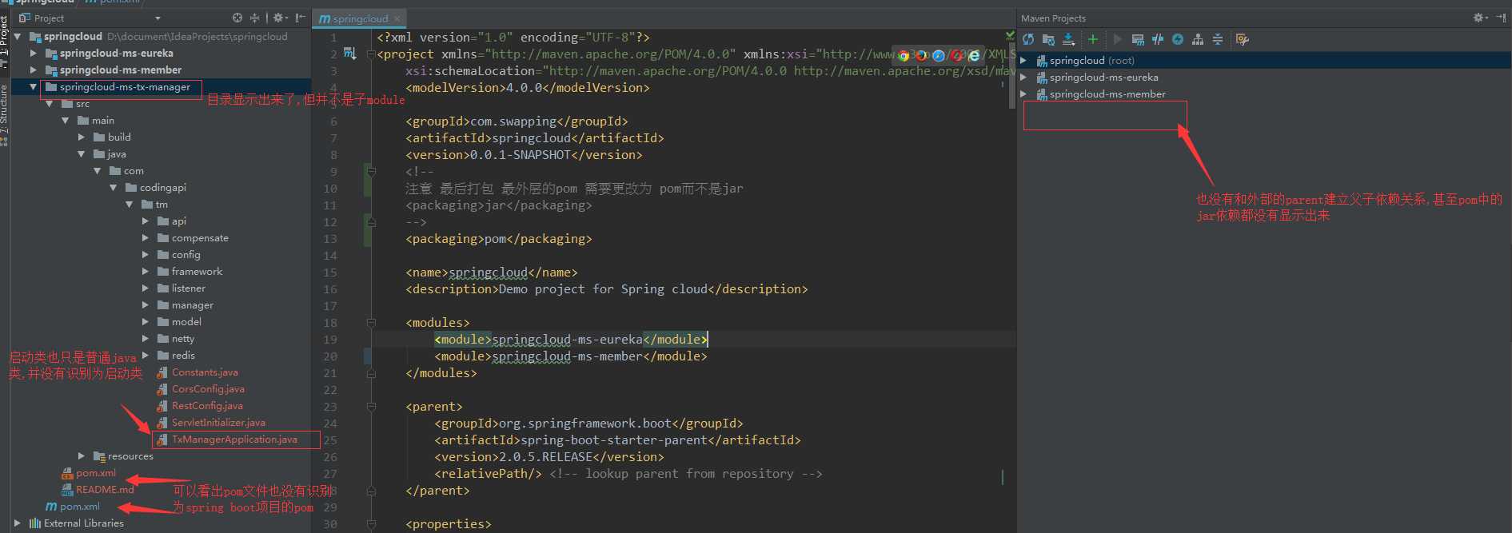Fold the comment block at line 9
This screenshot has width=1512, height=533.
click(x=371, y=171)
